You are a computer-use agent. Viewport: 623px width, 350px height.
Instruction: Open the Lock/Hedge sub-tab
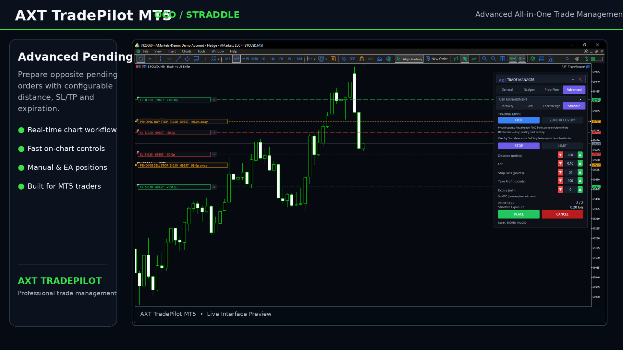(x=552, y=106)
